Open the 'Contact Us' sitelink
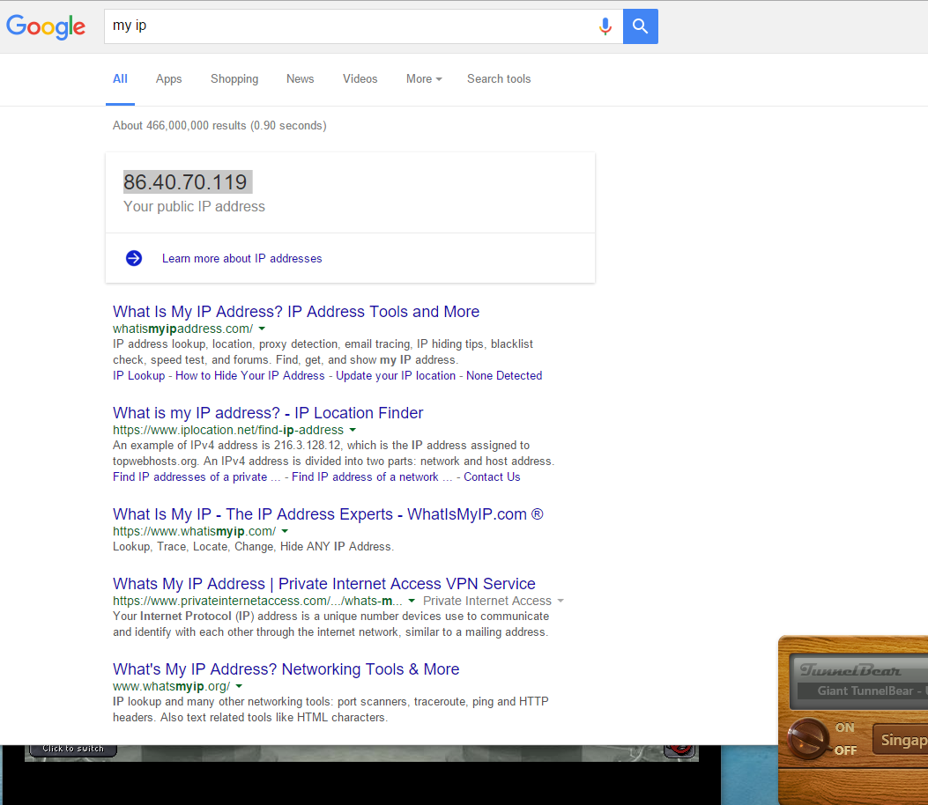Viewport: 928px width, 805px height. pos(492,476)
